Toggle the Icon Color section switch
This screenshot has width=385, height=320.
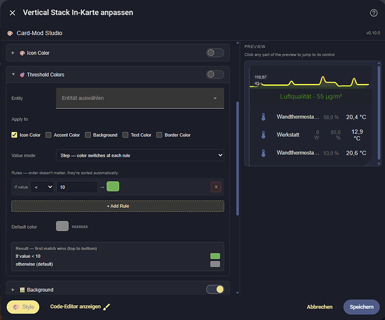click(215, 52)
